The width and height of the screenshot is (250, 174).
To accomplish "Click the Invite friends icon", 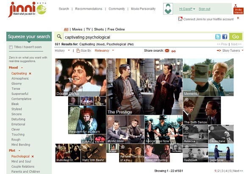I will click(239, 10).
